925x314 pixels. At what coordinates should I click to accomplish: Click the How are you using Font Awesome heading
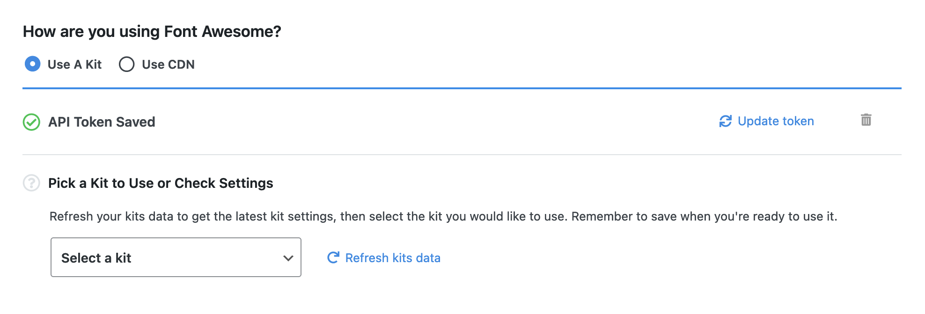tap(152, 32)
